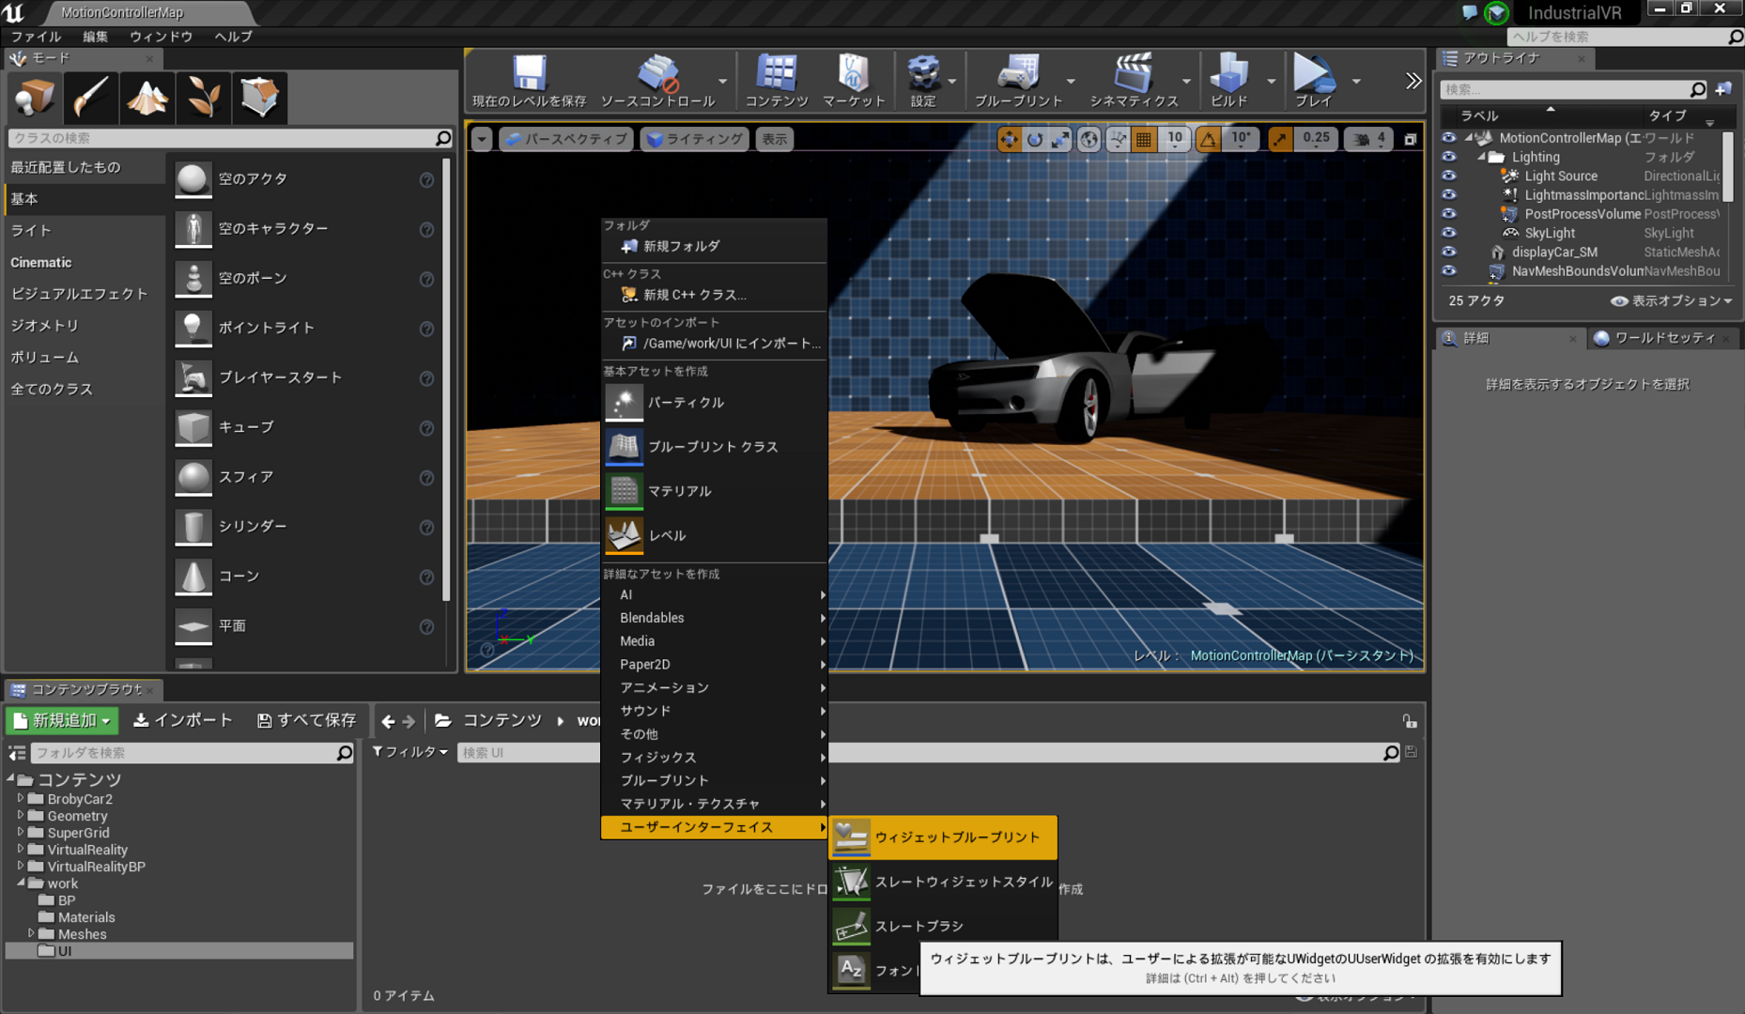Click the Show button in viewport
The height and width of the screenshot is (1014, 1745).
tap(775, 139)
